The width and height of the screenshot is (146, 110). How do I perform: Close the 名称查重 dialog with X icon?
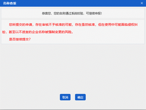tap(142, 3)
